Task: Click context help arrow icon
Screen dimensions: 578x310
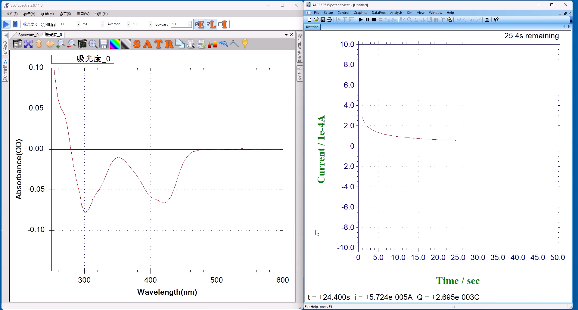Action: (x=496, y=20)
